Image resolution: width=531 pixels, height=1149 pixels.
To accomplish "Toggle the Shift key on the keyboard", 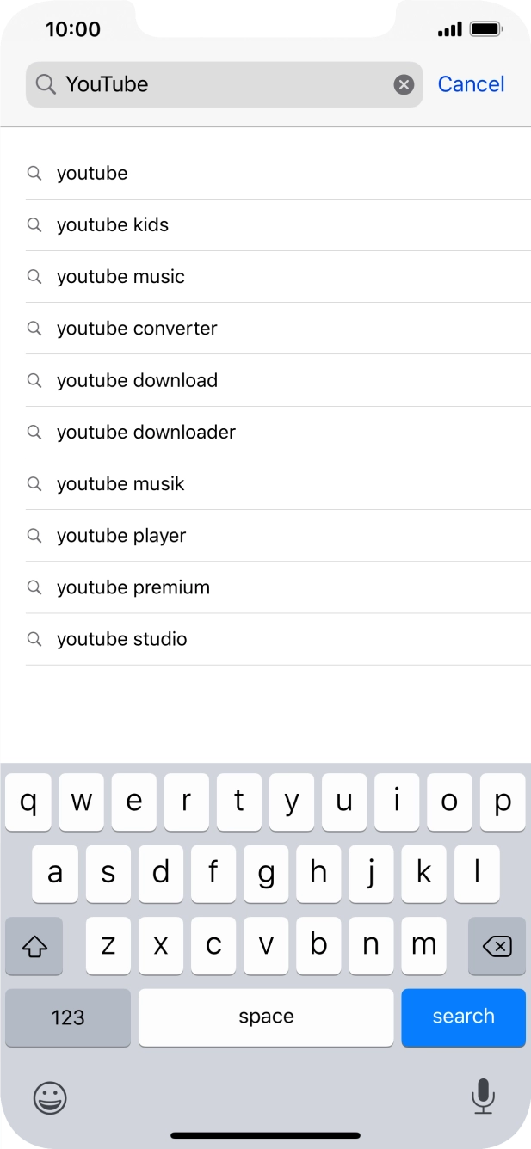I will tap(34, 945).
